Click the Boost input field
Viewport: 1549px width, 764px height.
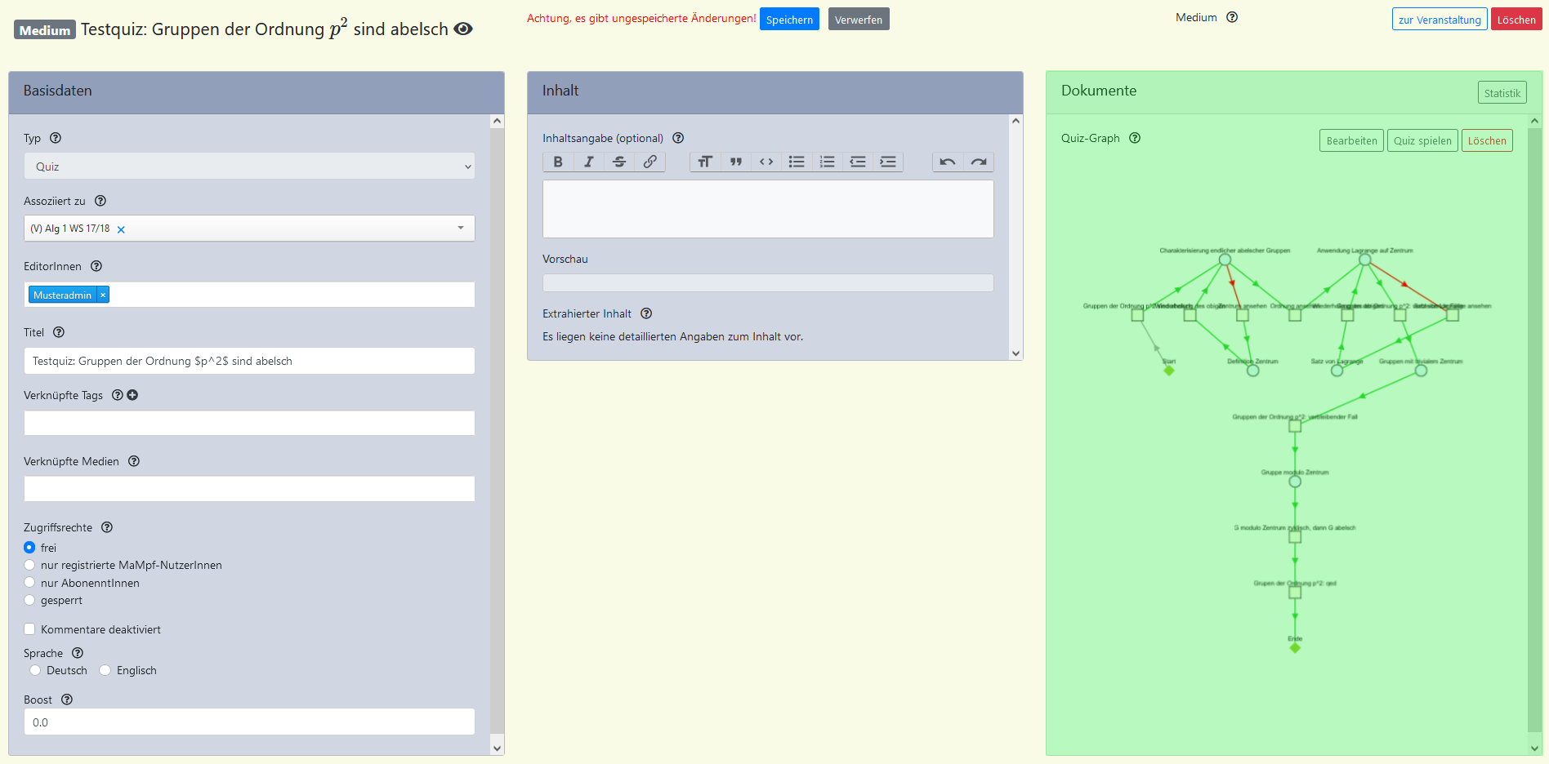(249, 722)
